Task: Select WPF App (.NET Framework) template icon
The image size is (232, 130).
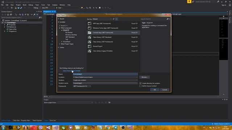Action: (90, 23)
